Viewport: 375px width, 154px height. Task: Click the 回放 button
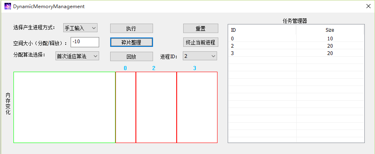tap(131, 57)
